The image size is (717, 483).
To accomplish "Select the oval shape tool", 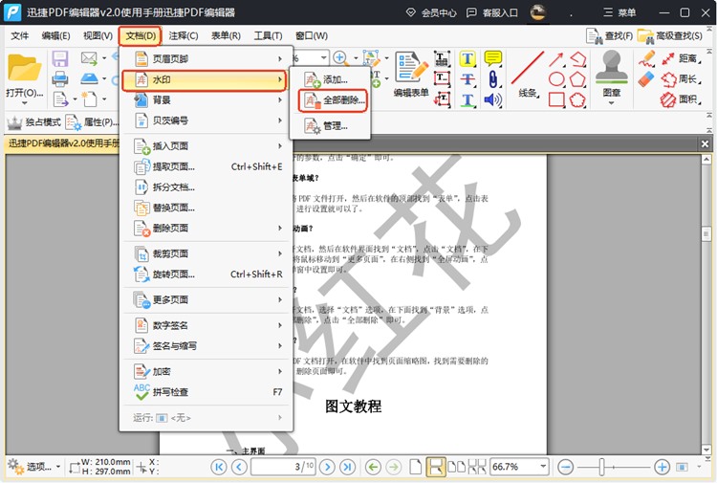I will (556, 79).
